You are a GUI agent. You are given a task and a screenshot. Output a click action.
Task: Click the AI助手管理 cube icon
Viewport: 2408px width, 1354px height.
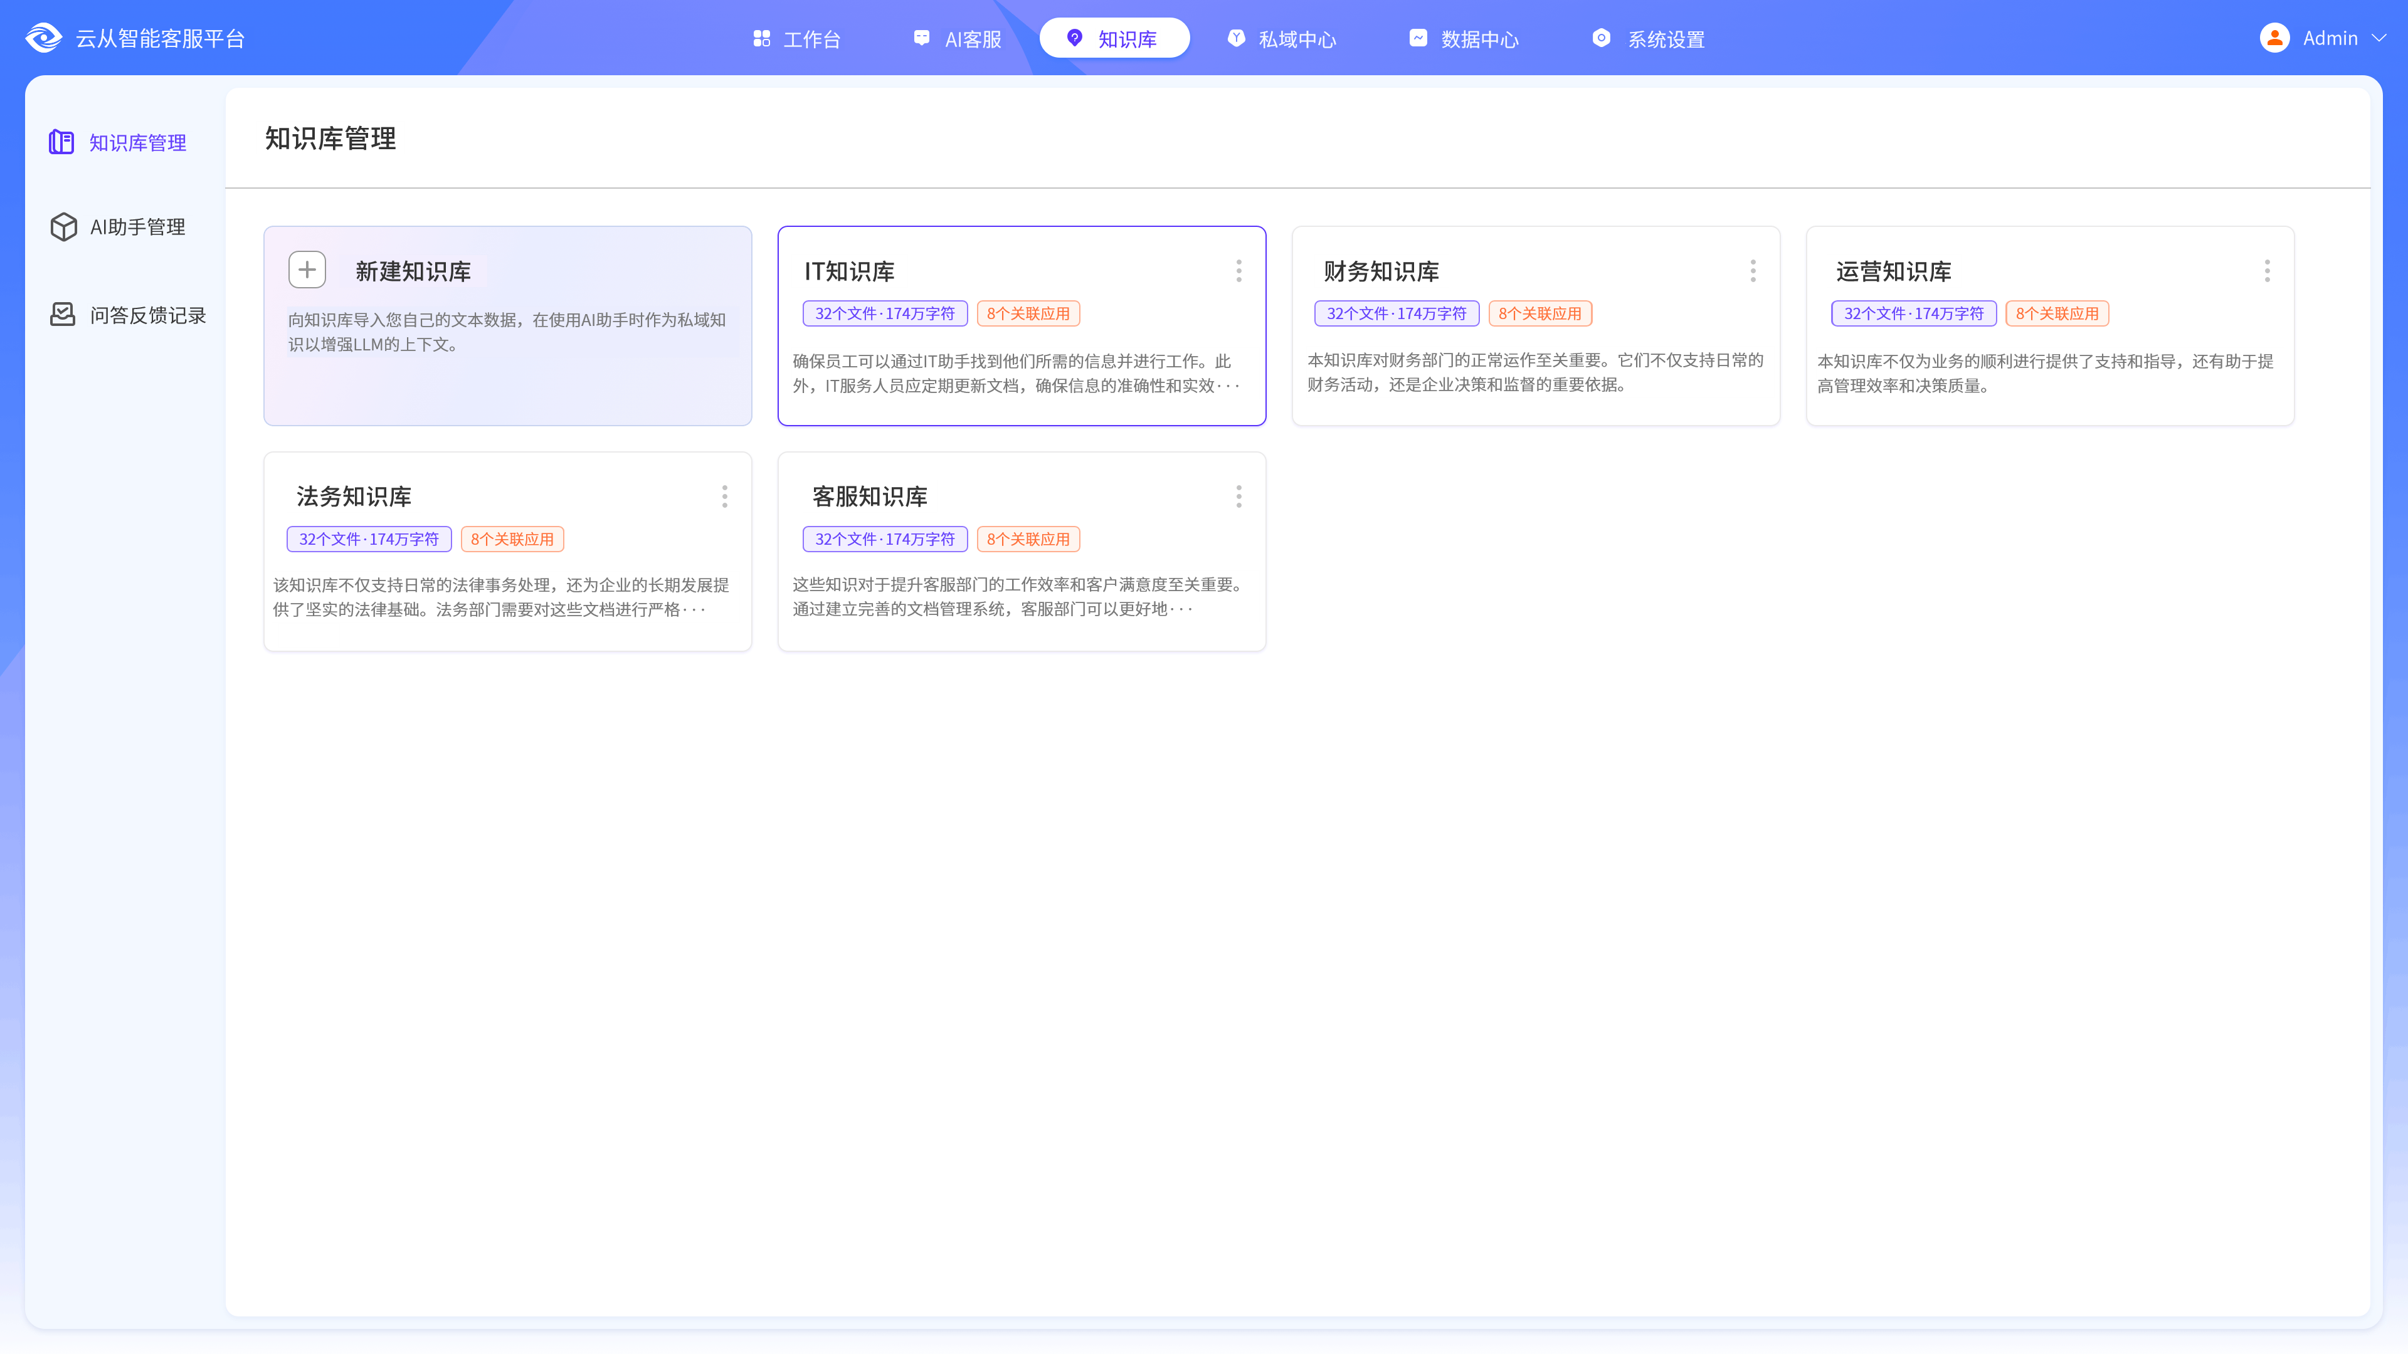tap(63, 227)
